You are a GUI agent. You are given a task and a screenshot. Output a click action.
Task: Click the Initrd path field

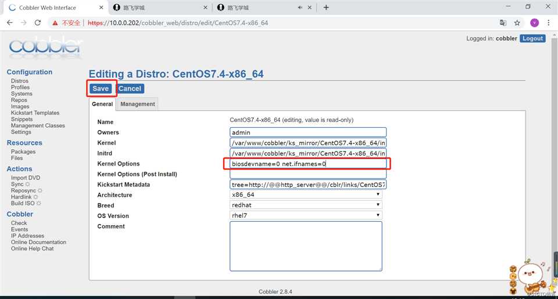click(308, 153)
